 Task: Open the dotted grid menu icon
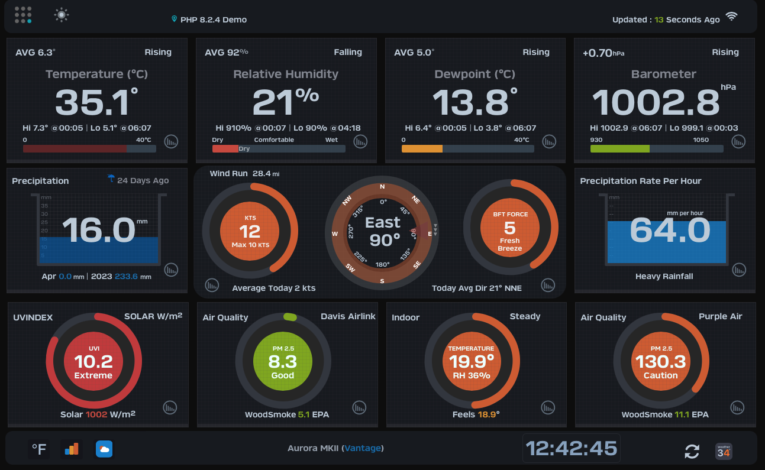[23, 15]
